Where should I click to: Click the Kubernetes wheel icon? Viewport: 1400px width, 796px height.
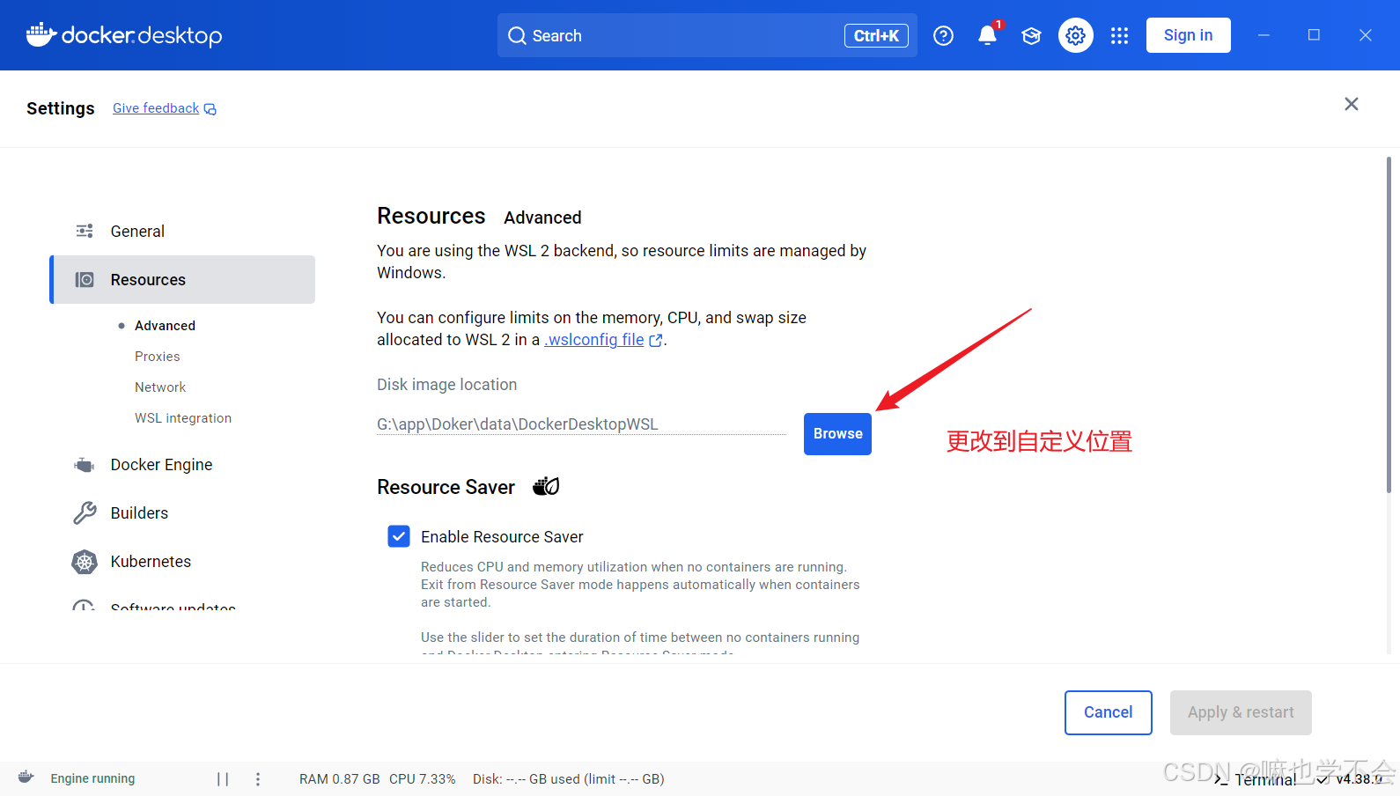[85, 562]
